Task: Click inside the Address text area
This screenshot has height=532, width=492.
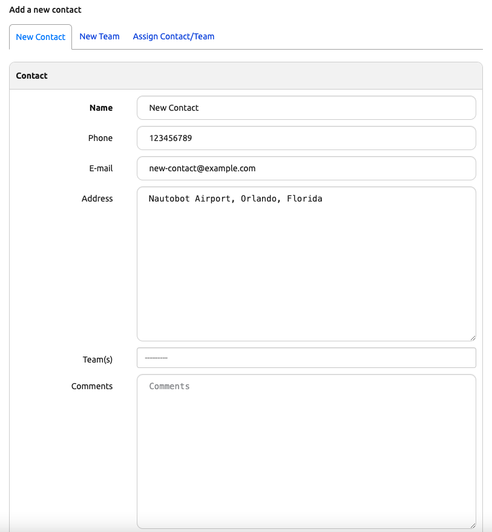Action: point(306,260)
